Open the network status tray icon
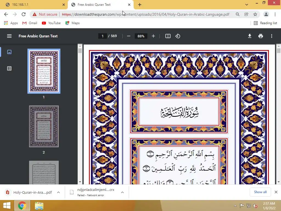Image resolution: width=281 pixels, height=211 pixels. click(x=249, y=206)
